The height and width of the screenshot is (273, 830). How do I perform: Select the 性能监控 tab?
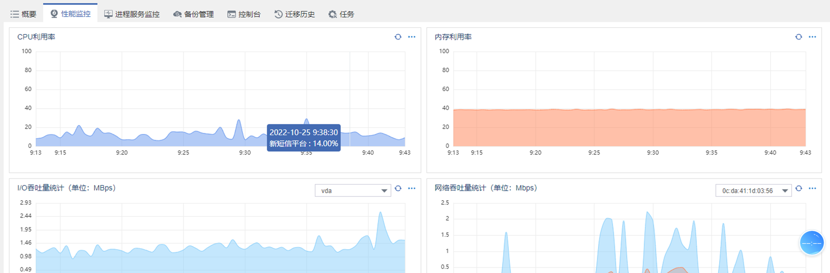[x=71, y=14]
